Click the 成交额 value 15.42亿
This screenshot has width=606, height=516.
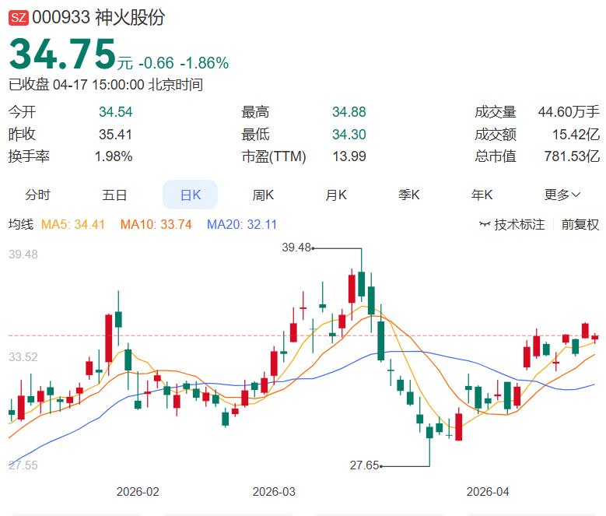(576, 135)
